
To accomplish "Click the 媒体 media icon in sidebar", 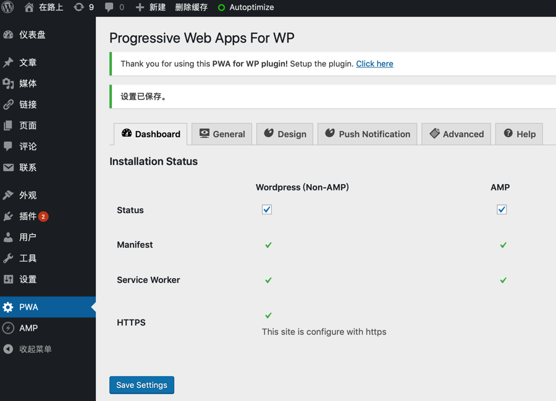I will (x=9, y=83).
